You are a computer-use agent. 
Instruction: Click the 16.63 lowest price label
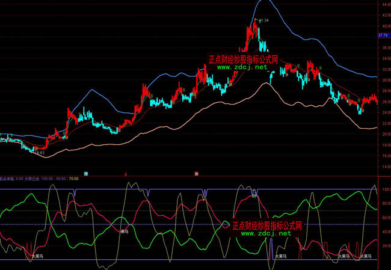[40, 153]
